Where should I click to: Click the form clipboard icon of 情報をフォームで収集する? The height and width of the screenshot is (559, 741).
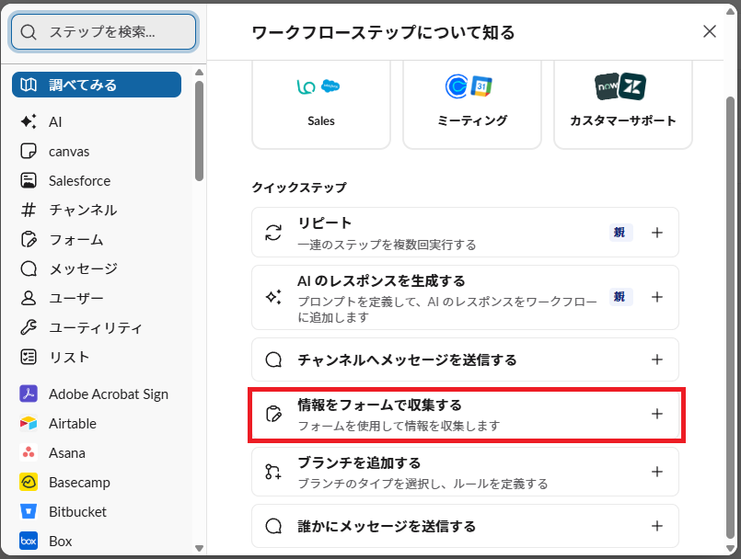[273, 414]
